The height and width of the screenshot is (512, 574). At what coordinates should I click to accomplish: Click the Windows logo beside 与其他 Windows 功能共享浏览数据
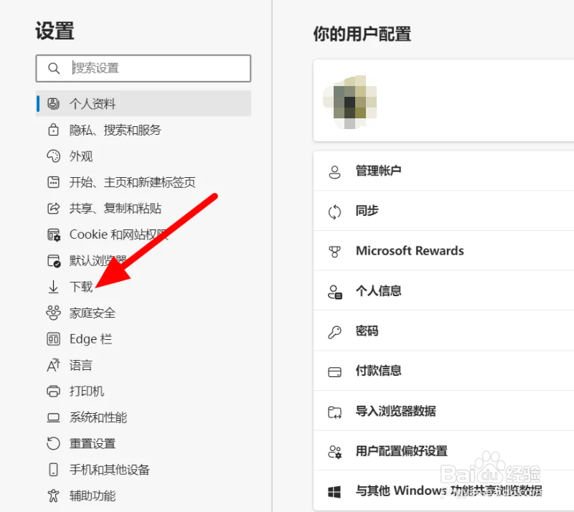[334, 491]
